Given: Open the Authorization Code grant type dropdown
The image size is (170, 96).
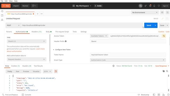Looking at the screenshot, I should pyautogui.click(x=128, y=60).
